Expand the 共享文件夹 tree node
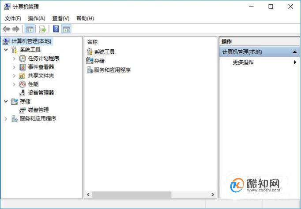The image size is (301, 209). [14, 76]
